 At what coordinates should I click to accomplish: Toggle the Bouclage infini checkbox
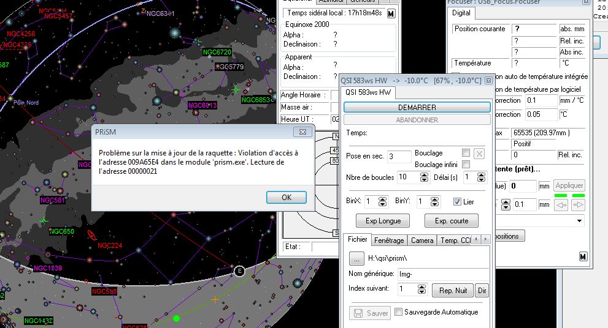(x=466, y=165)
